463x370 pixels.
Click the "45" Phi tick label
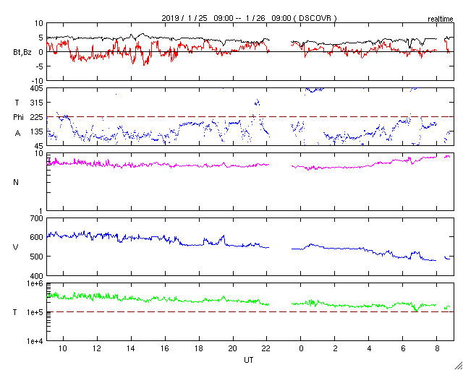tap(40, 146)
